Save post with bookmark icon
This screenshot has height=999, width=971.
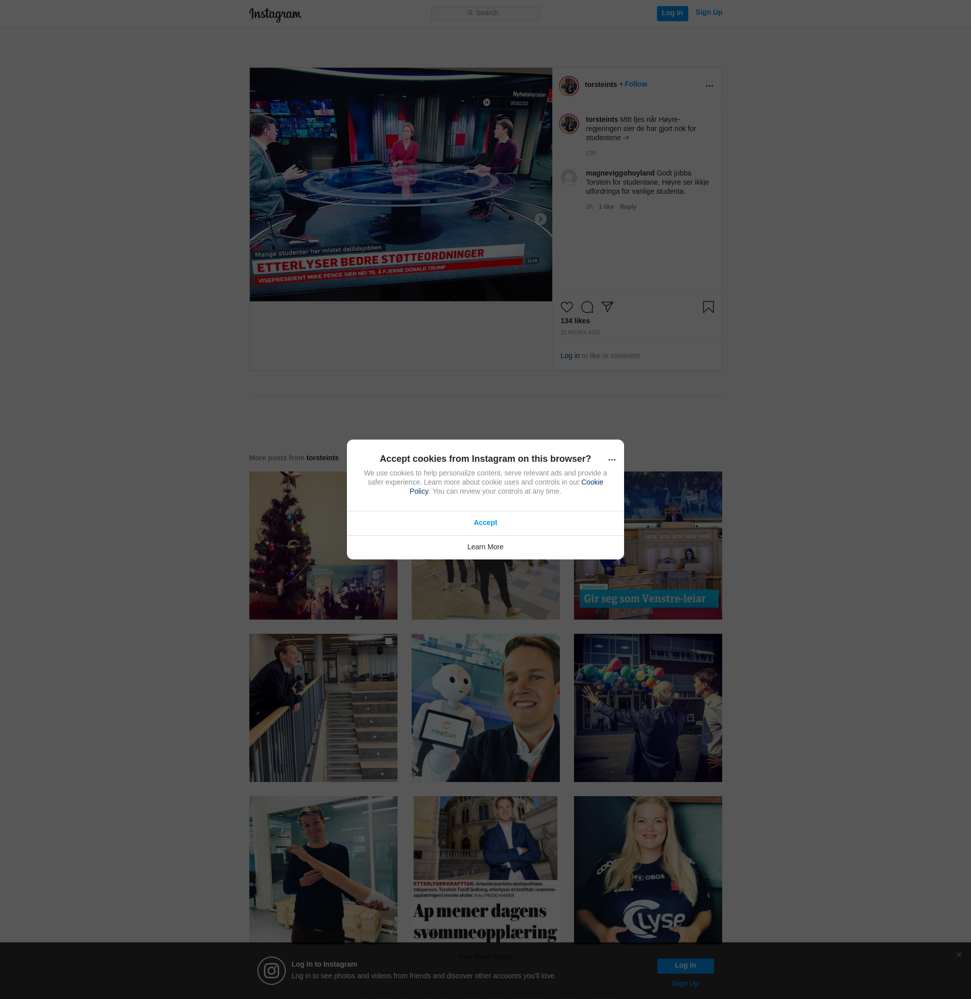708,307
